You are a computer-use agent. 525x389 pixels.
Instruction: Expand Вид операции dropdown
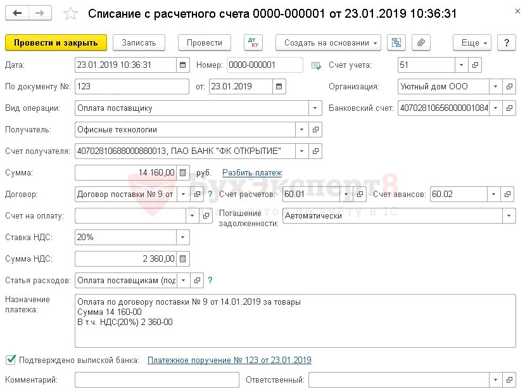315,108
